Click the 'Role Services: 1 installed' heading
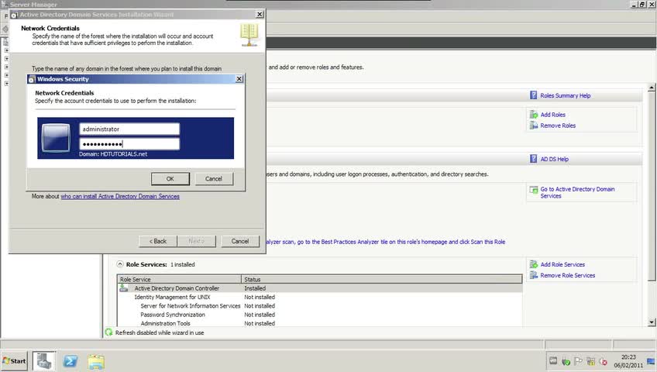This screenshot has width=657, height=372. pyautogui.click(x=160, y=264)
